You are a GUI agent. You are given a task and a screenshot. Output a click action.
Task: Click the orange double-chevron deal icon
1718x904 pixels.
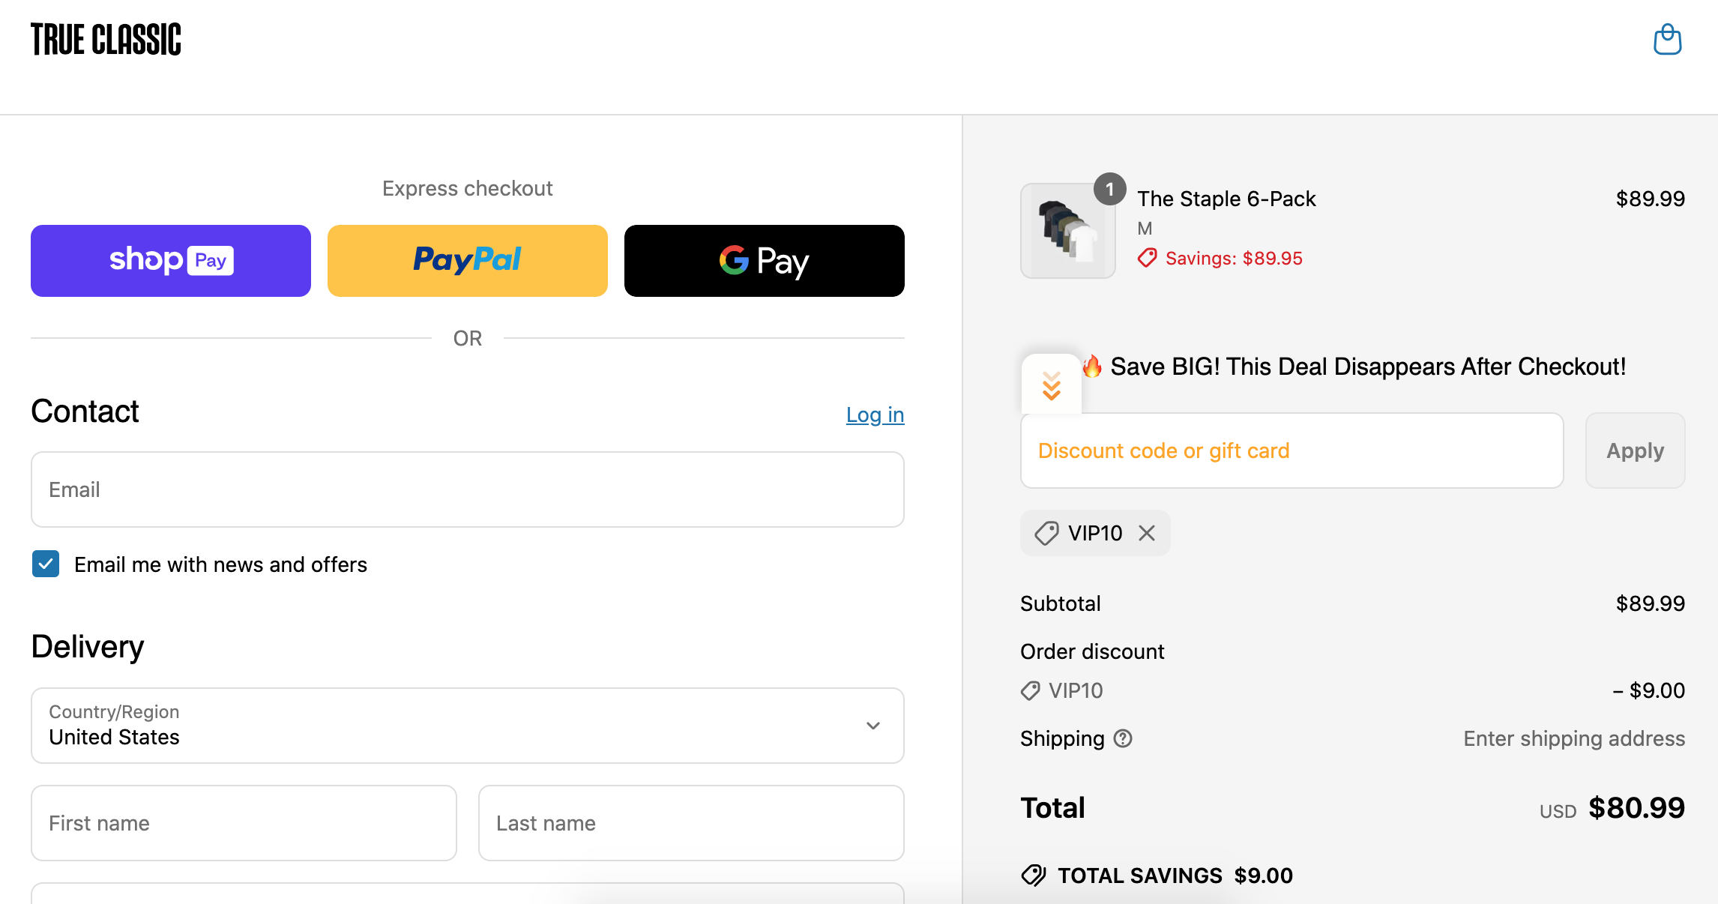pyautogui.click(x=1052, y=385)
